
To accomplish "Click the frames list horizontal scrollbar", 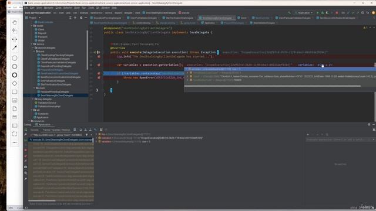I will pyautogui.click(x=42, y=200).
